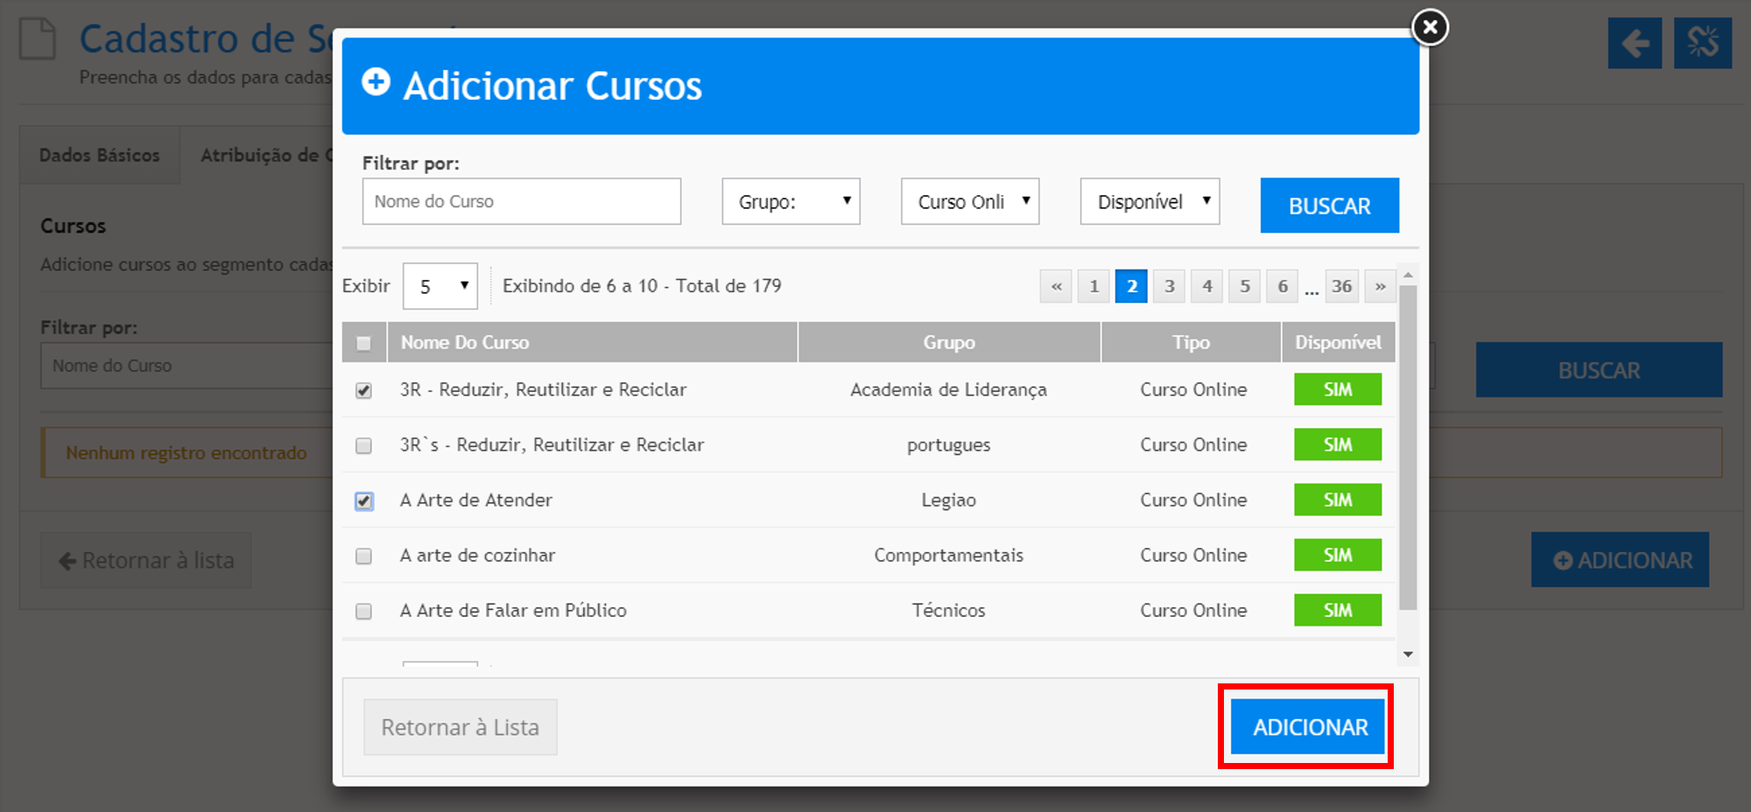Close the Adicionar Cursos modal with X icon
1751x812 pixels.
(1430, 27)
